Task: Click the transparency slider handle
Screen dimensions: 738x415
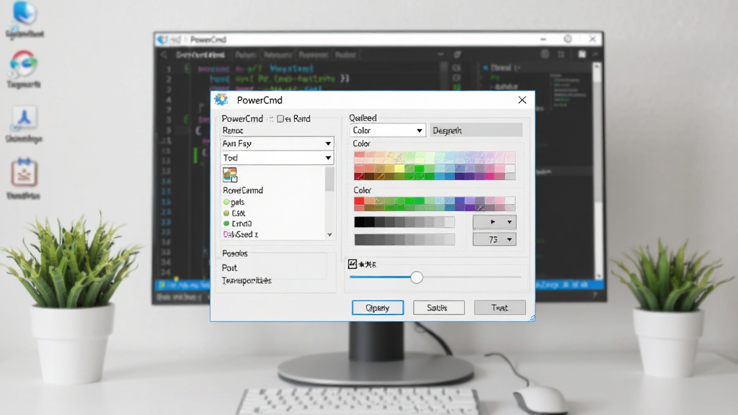Action: (417, 277)
